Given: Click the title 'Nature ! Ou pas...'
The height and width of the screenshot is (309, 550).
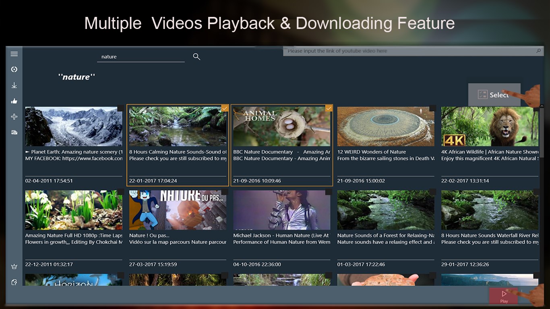Looking at the screenshot, I should tap(149, 236).
